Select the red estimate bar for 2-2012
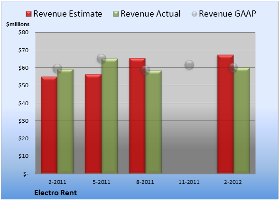 coord(225,114)
